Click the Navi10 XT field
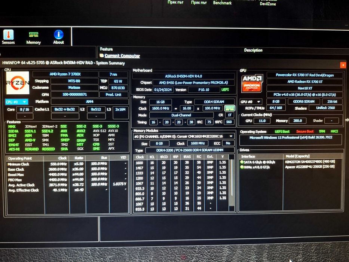Image resolution: width=349 pixels, height=262 pixels. pos(305,88)
